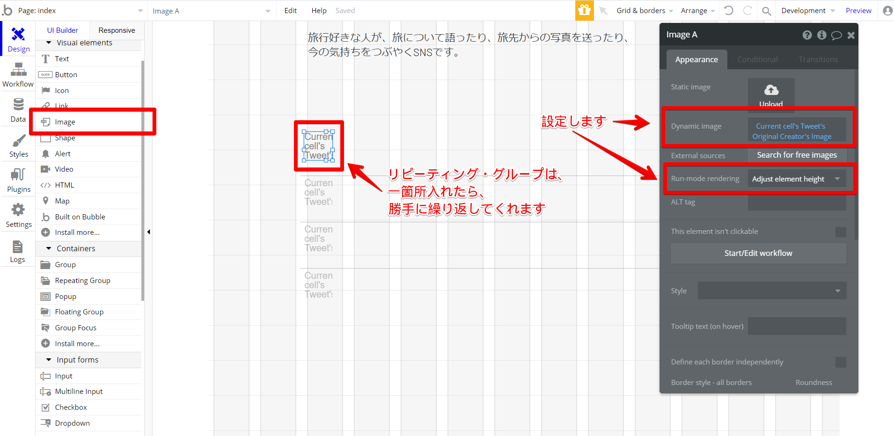Image resolution: width=894 pixels, height=436 pixels.
Task: Close the Image A property panel
Action: click(x=851, y=35)
